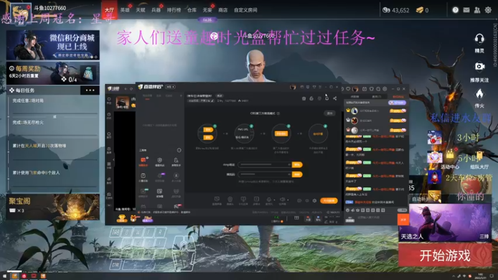Switch to the 兵器 weapons tab
The image size is (498, 280).
pos(156,10)
